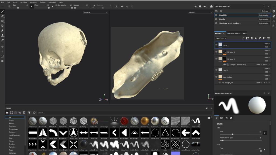Pick the Material picker eyedropper tool
276x155 pixels.
(x=2, y=40)
